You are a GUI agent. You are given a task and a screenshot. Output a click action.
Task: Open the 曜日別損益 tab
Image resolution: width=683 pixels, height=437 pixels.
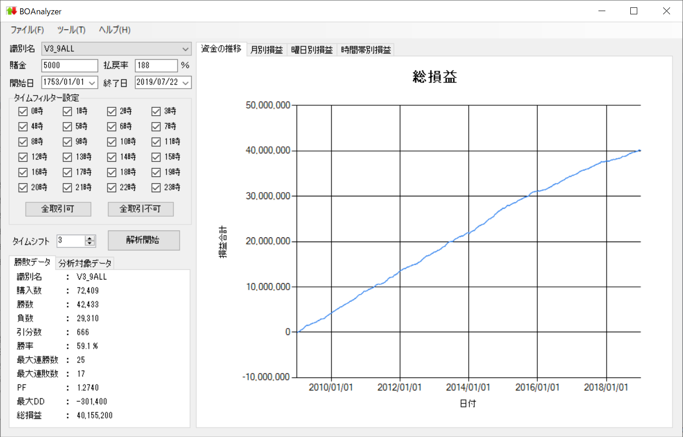(x=312, y=50)
